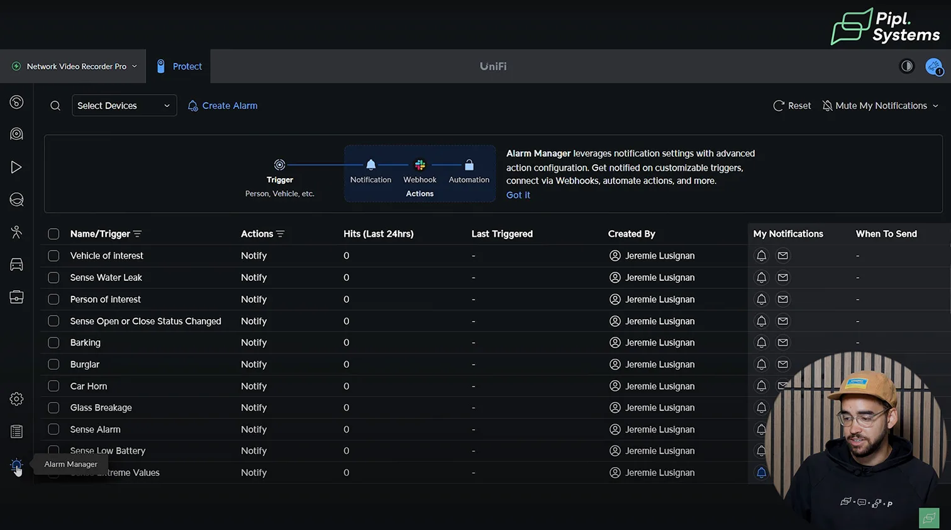
Task: Filter by Name/Trigger column
Action: pyautogui.click(x=137, y=234)
